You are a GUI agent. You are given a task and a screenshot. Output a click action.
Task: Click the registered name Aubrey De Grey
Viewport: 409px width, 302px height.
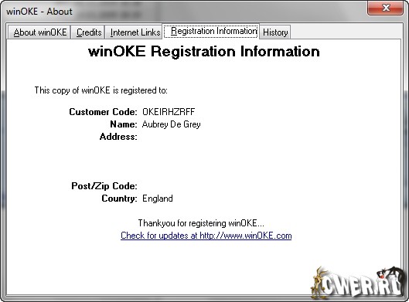point(171,124)
